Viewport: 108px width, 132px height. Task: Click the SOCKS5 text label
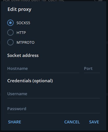(23, 23)
